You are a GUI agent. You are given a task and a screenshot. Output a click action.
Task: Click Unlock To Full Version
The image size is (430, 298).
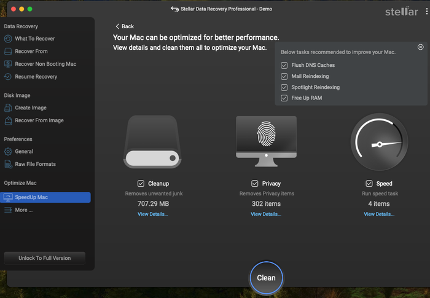(45, 258)
